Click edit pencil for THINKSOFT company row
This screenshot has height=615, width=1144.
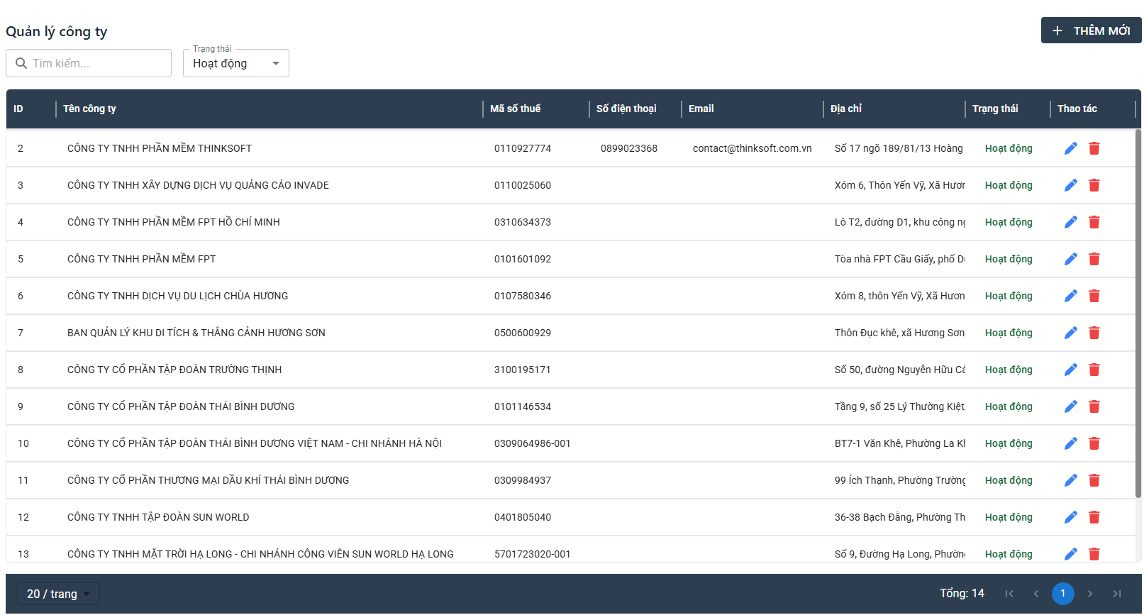coord(1070,148)
